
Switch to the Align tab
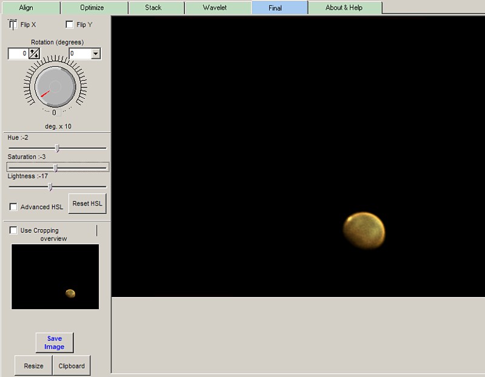(26, 8)
